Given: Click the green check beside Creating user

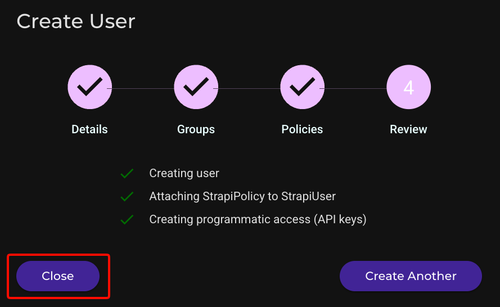Looking at the screenshot, I should (127, 173).
